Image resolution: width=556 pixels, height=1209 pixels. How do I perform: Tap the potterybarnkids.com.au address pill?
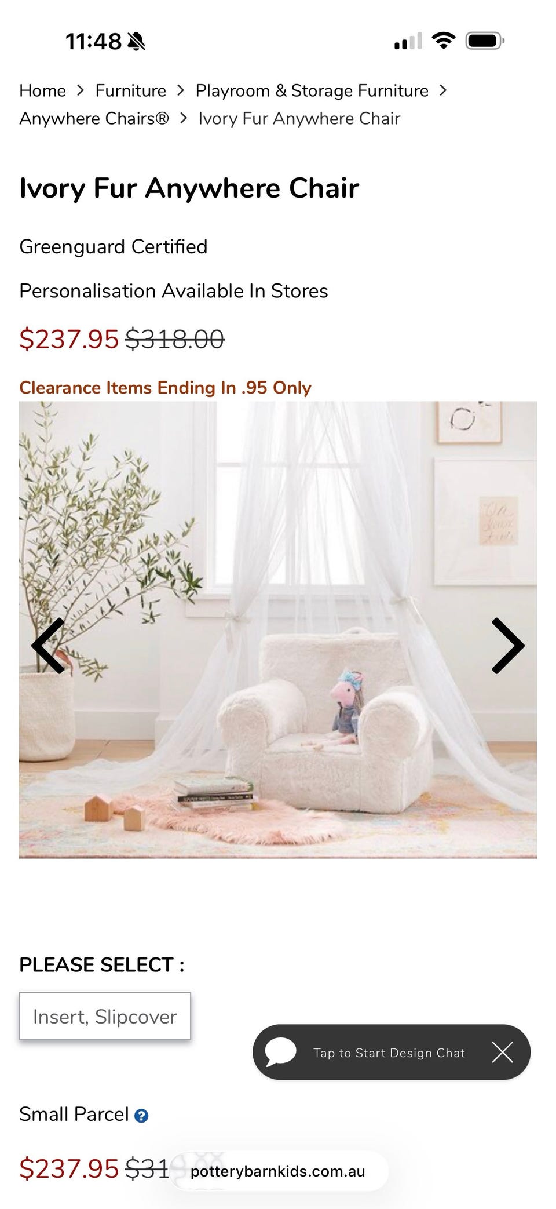(279, 1171)
